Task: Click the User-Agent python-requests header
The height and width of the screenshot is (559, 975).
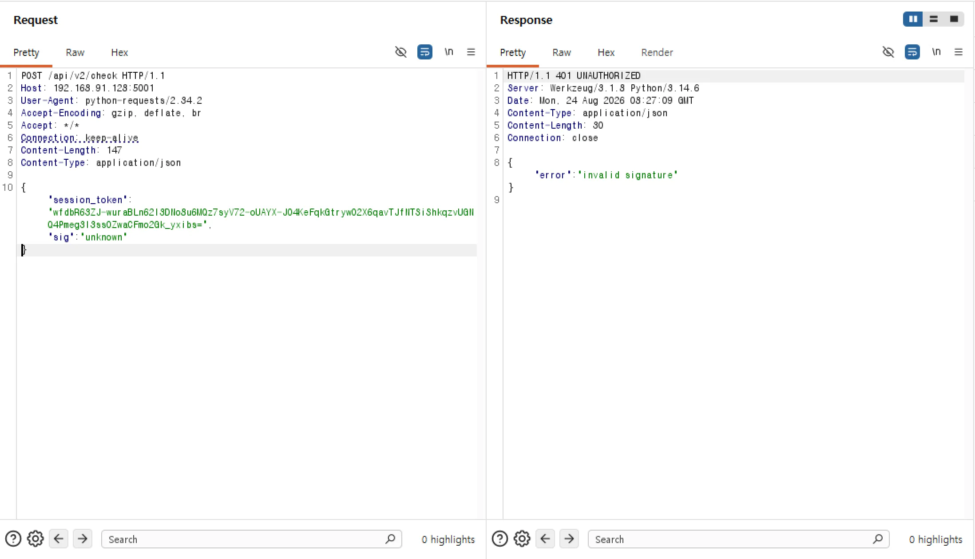Action: [x=111, y=101]
